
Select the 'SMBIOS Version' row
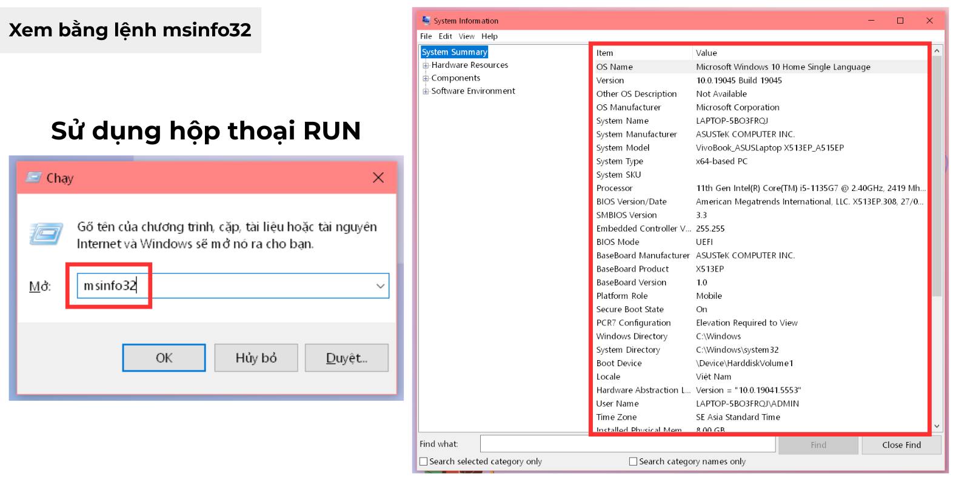(760, 215)
